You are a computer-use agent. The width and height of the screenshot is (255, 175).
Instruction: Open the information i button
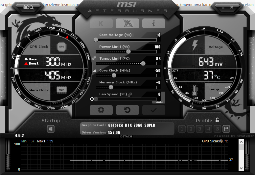[x=154, y=23]
